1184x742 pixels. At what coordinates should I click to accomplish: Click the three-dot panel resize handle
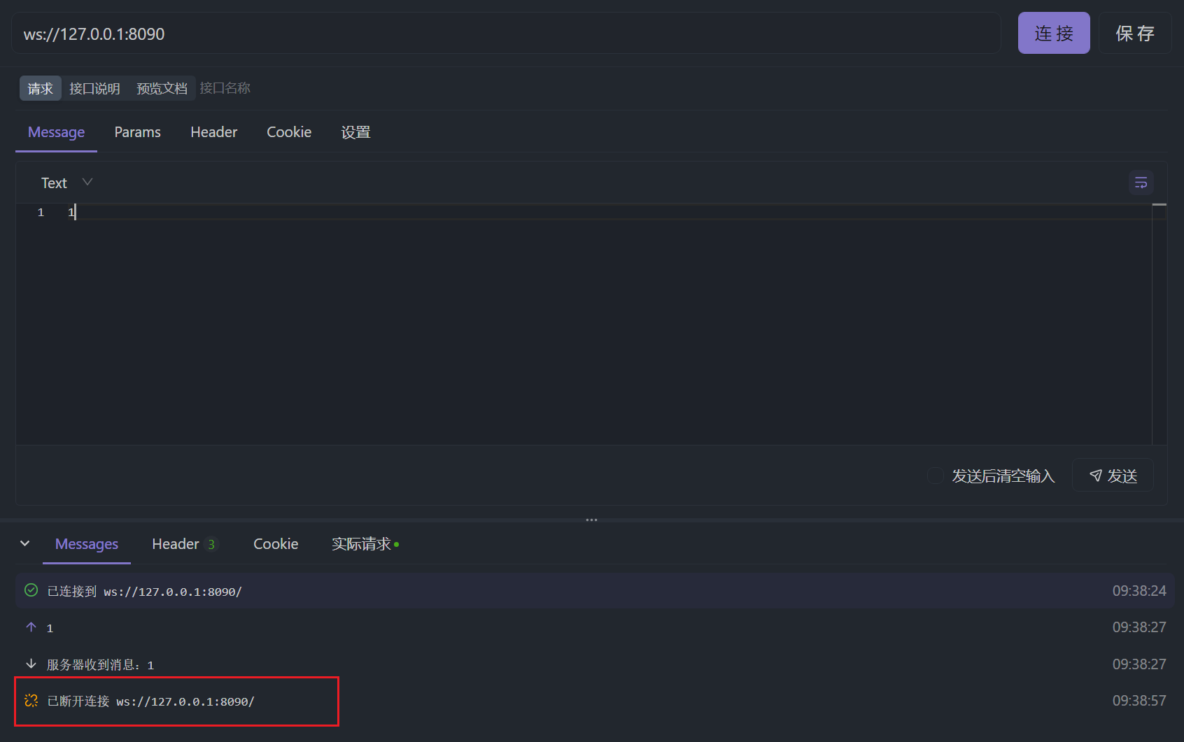(591, 520)
